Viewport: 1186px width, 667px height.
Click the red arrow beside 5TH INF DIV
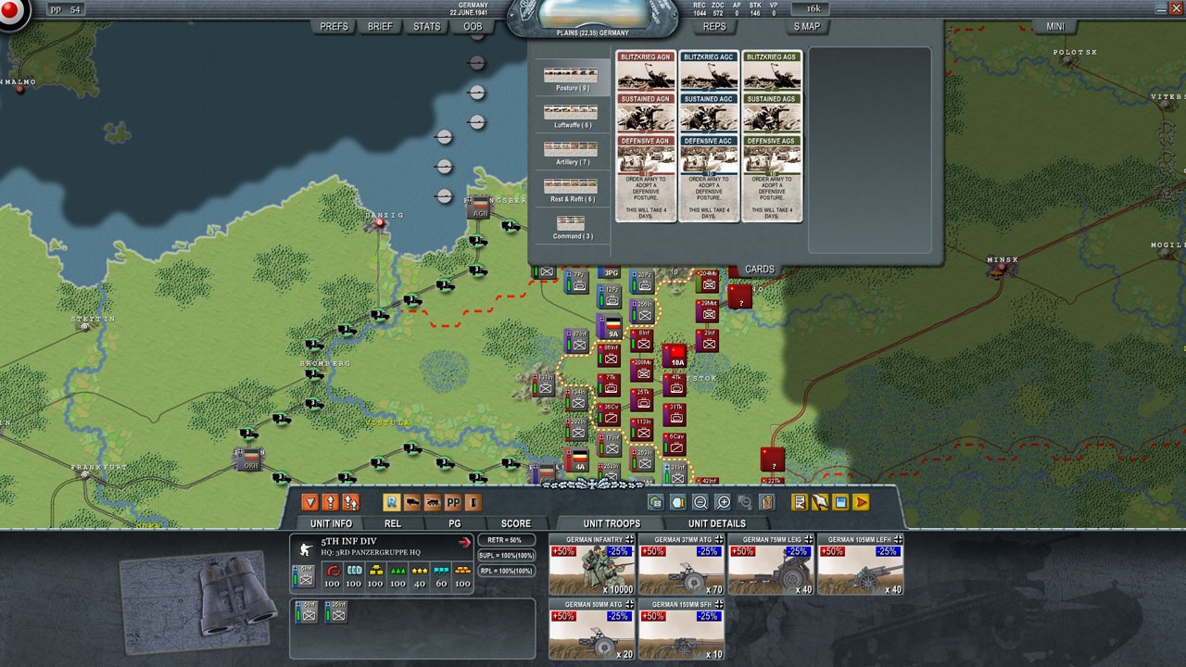pos(464,543)
